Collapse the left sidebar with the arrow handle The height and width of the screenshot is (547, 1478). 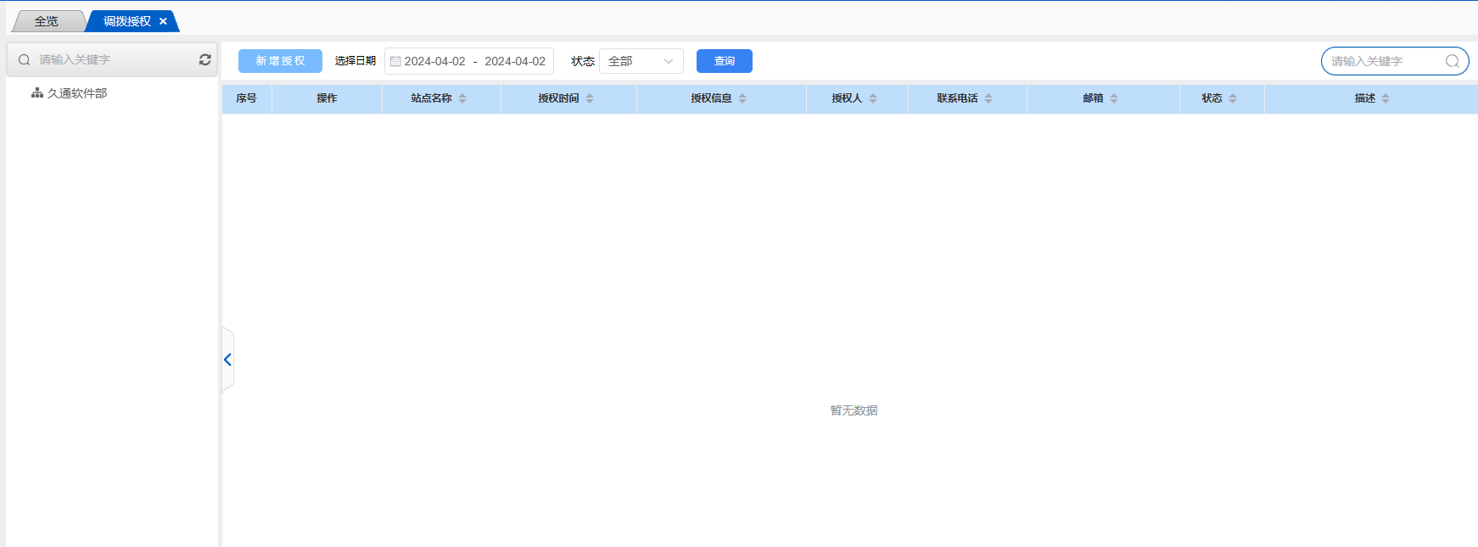pyautogui.click(x=227, y=360)
